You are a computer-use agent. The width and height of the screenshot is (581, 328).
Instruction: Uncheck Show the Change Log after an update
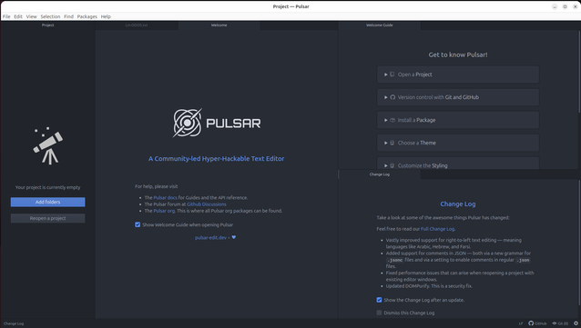pos(379,300)
